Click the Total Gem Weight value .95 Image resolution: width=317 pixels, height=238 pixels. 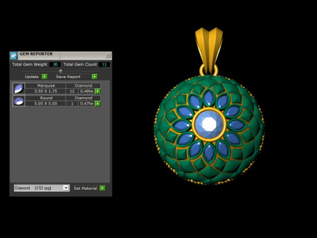(55, 65)
